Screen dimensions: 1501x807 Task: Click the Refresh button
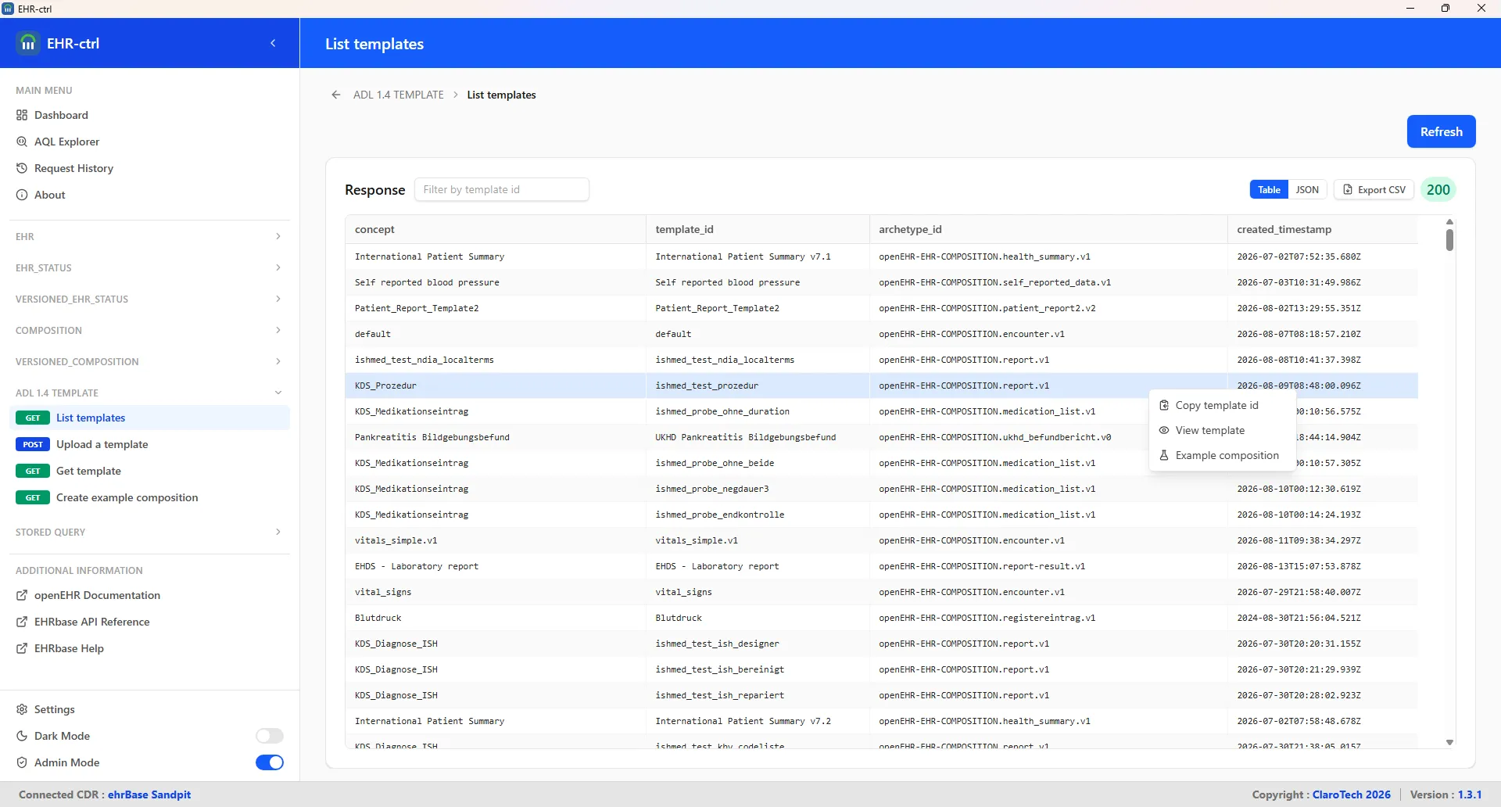1441,131
